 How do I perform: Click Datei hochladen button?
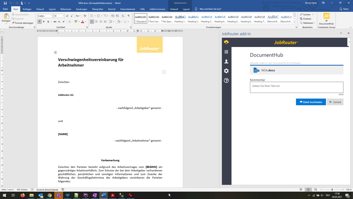311,102
